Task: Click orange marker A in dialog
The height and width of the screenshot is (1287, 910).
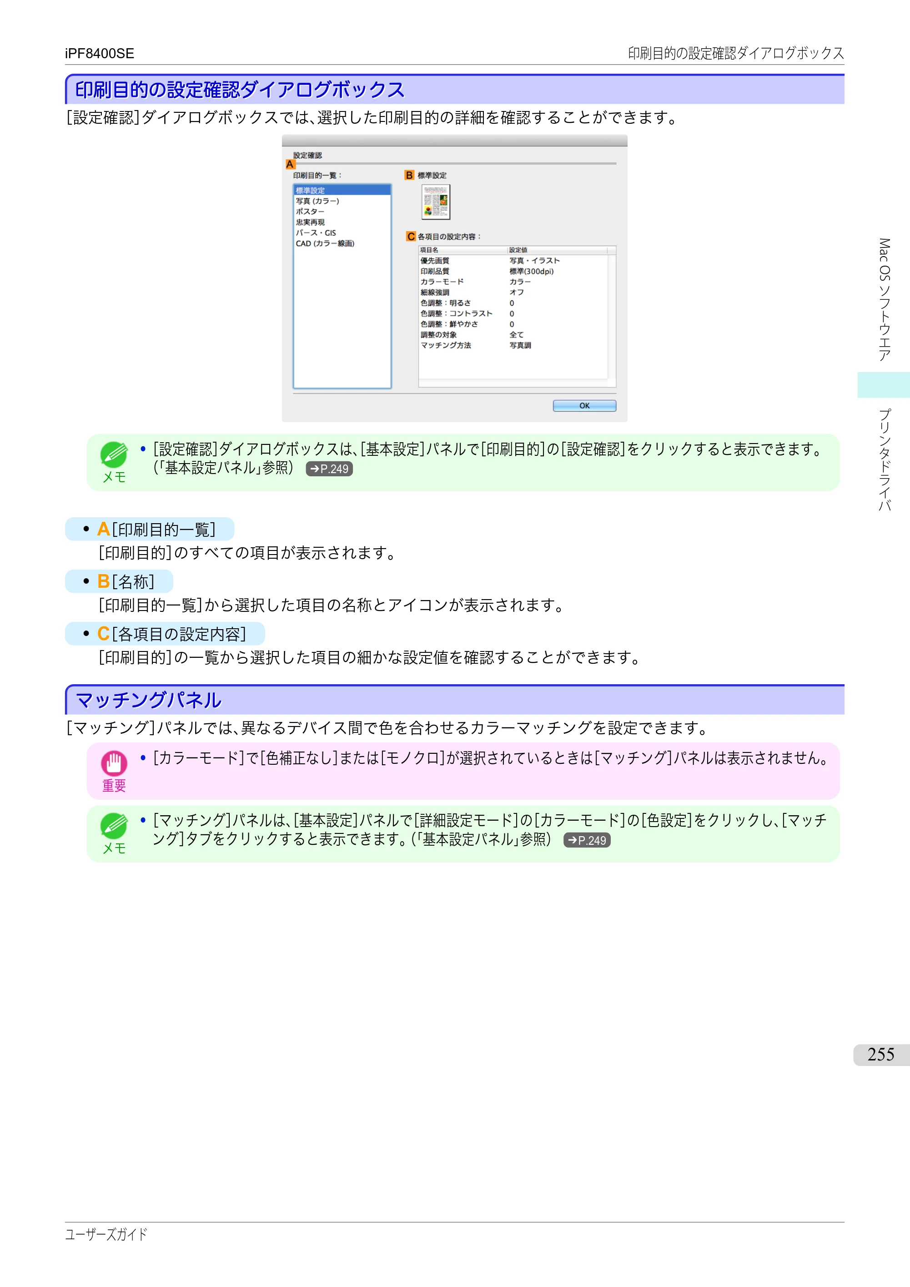Action: tap(290, 164)
